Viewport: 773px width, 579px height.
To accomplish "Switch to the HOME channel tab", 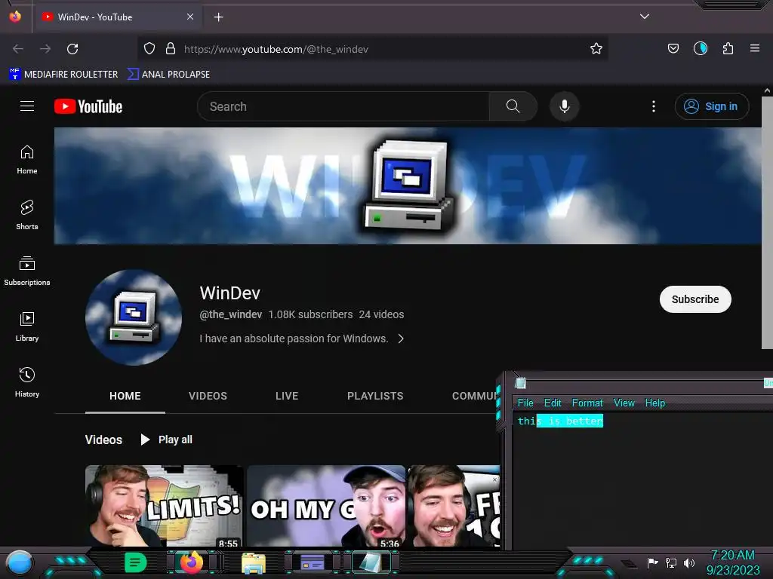I will [x=125, y=396].
